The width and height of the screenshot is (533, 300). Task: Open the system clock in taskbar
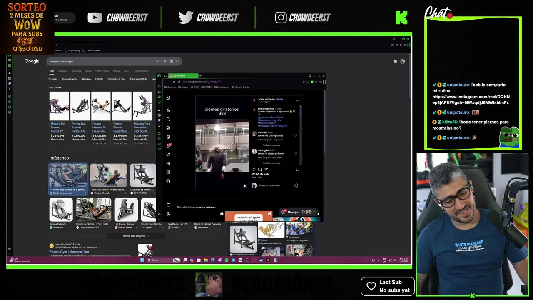[403, 260]
